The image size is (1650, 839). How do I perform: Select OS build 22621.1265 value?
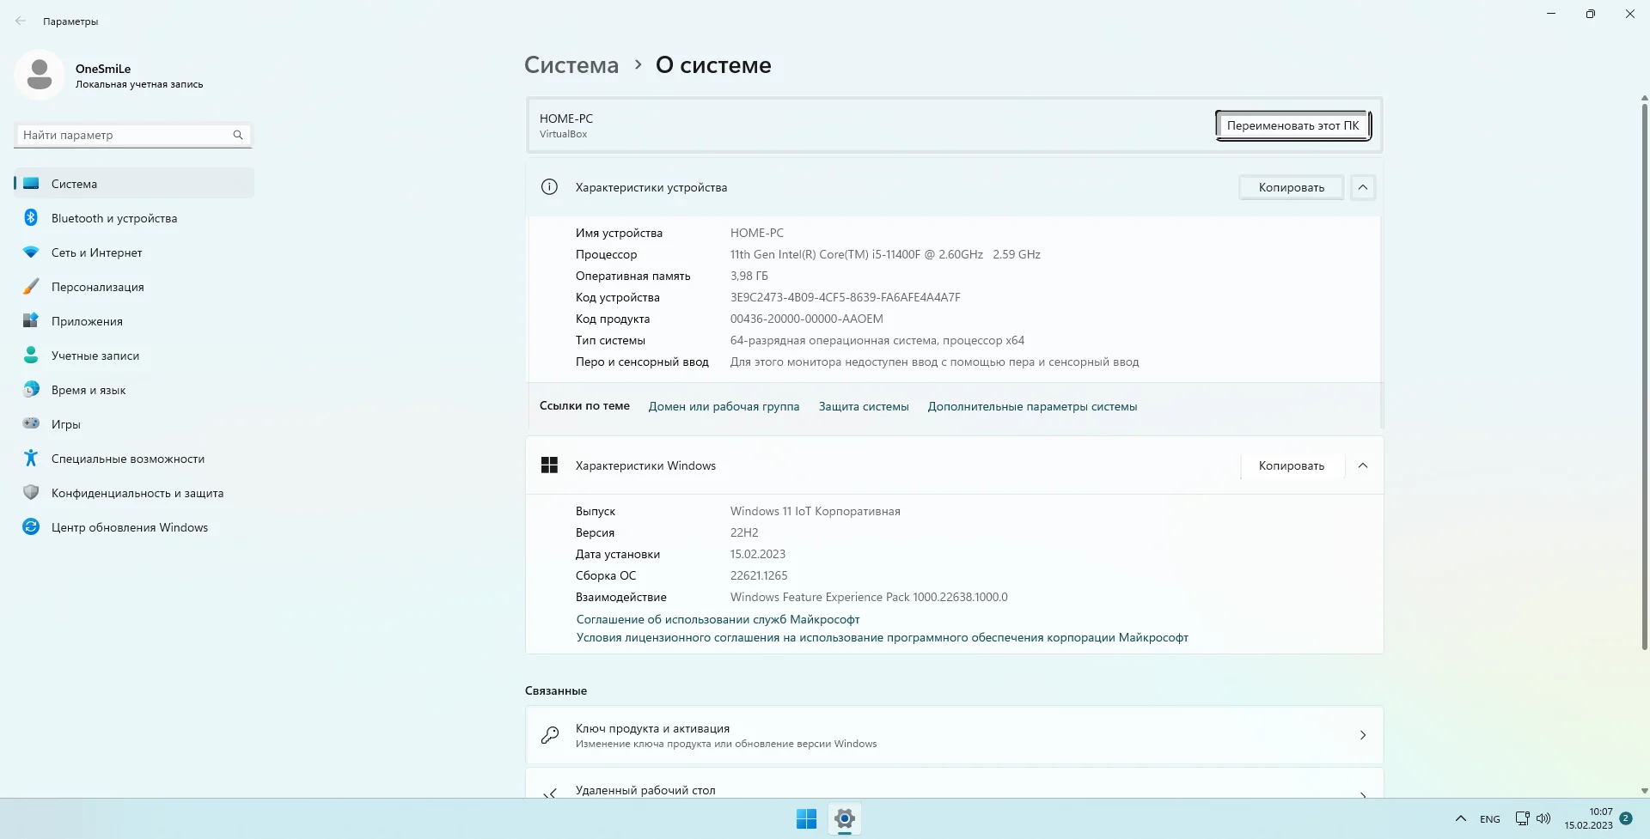759,575
